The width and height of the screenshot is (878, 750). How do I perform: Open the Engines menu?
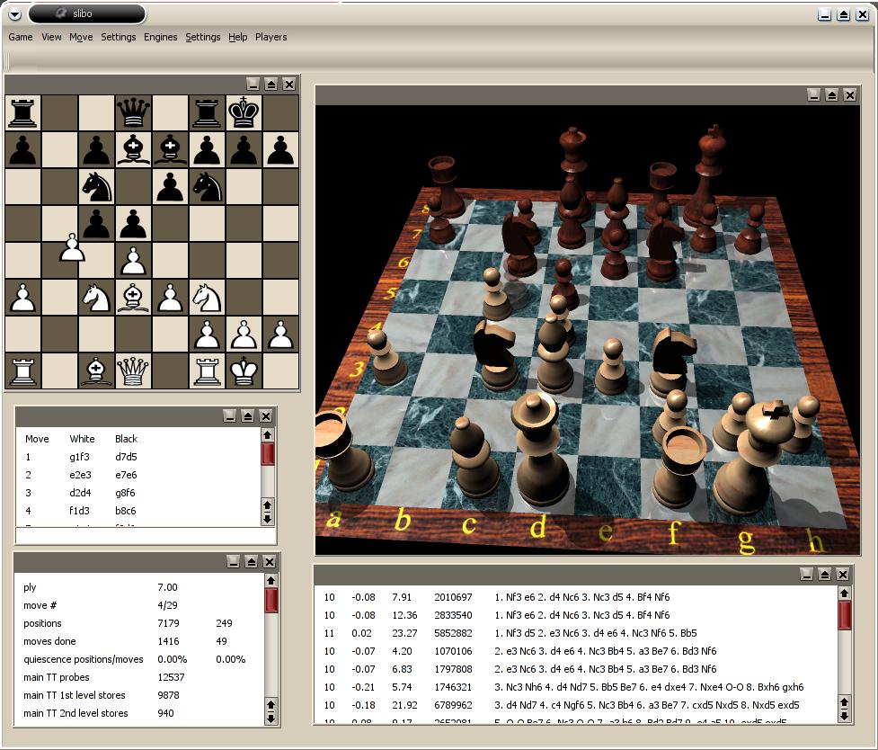(x=160, y=37)
